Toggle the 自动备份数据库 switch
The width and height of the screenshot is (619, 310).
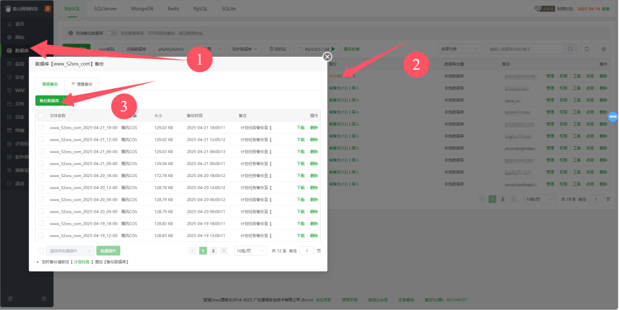click(x=112, y=33)
